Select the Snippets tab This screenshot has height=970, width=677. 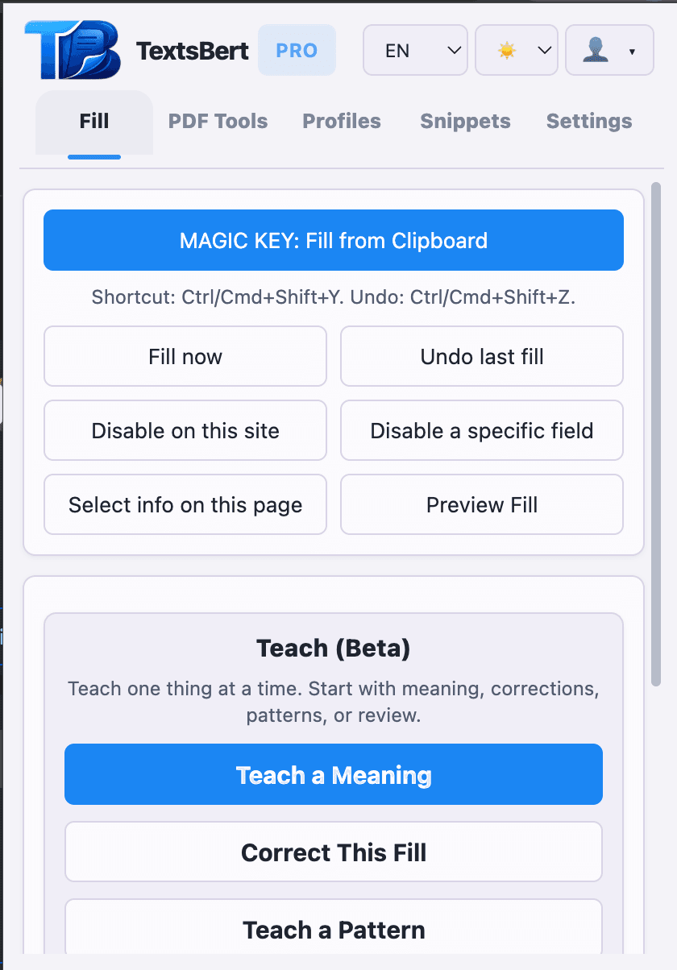click(x=465, y=121)
